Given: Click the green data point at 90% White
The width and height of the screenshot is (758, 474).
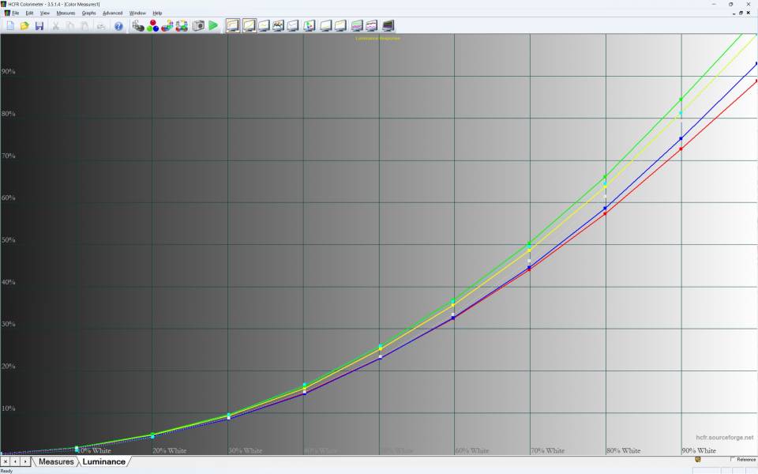Looking at the screenshot, I should (681, 100).
